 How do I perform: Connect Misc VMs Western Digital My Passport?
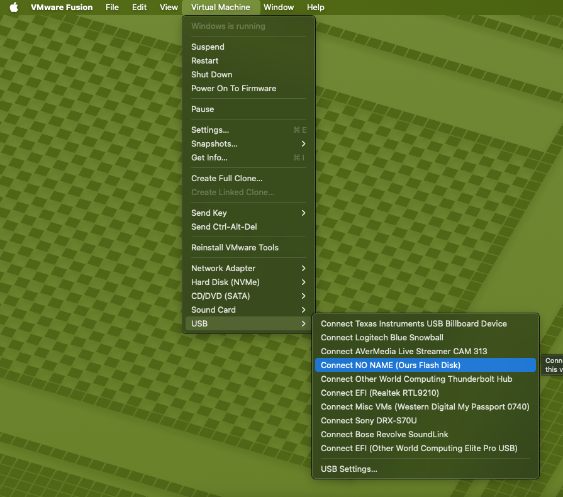(425, 406)
